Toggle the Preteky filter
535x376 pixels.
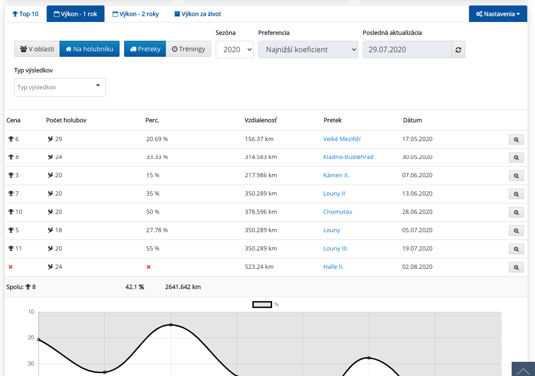(145, 49)
